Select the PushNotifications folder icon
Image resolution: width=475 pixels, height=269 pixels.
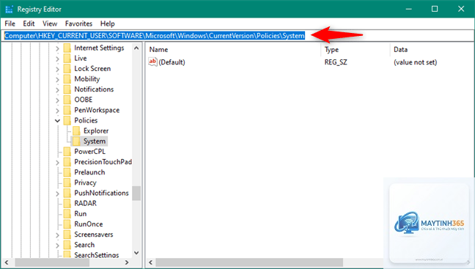(x=67, y=193)
